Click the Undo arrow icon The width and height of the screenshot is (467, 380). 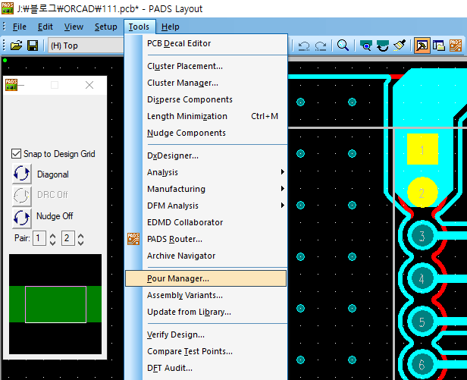coord(304,46)
